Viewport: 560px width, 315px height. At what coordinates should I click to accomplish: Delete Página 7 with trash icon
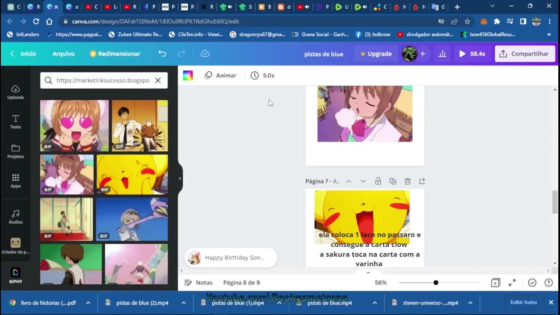407,181
